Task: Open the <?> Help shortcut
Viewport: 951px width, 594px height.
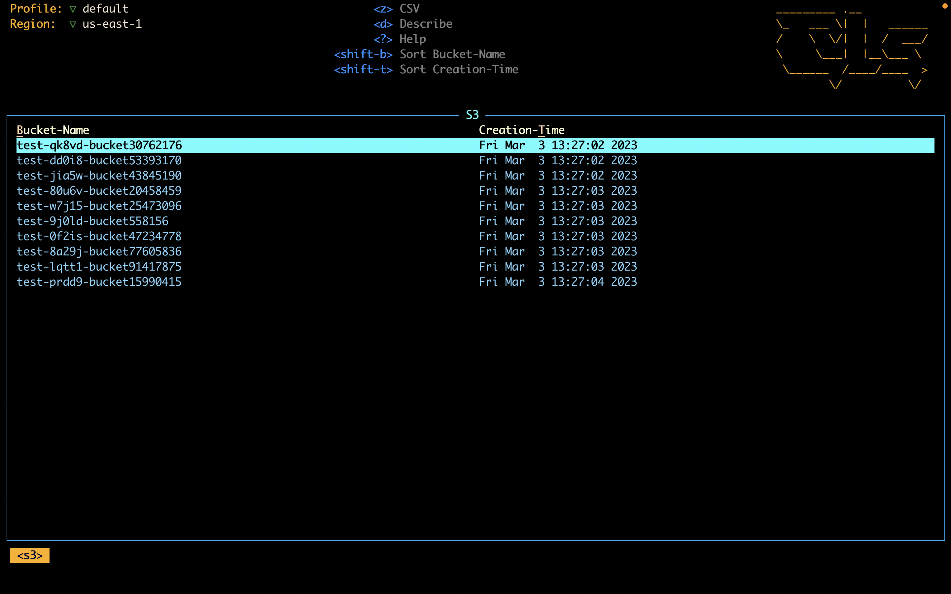Action: coord(399,39)
